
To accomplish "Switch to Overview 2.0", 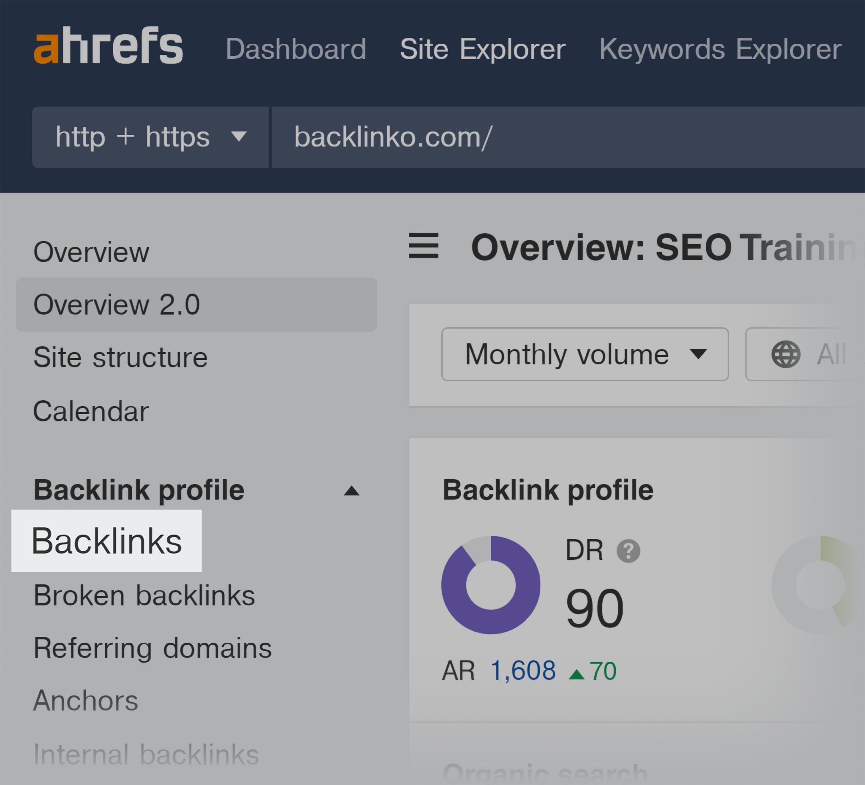I will (117, 304).
